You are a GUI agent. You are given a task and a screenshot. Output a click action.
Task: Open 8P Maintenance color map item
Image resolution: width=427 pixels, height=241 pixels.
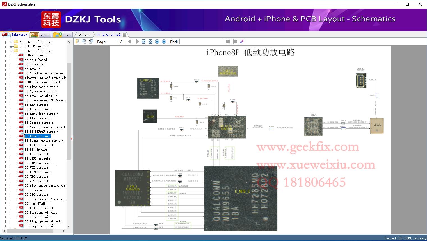(45, 73)
